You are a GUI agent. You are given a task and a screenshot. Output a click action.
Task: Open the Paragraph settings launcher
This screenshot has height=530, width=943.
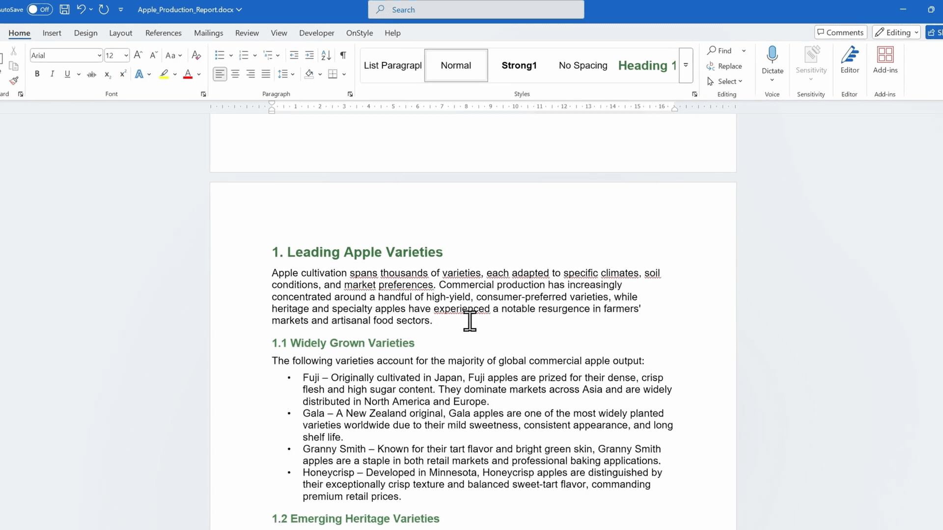pos(350,94)
